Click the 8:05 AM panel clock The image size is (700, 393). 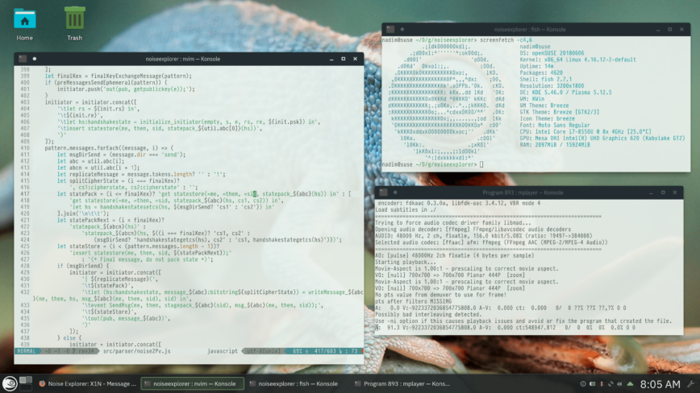(660, 384)
